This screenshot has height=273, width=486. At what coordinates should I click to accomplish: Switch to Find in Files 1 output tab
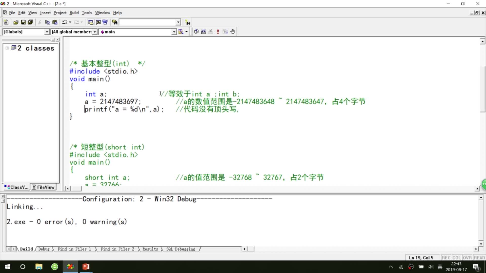pyautogui.click(x=74, y=249)
